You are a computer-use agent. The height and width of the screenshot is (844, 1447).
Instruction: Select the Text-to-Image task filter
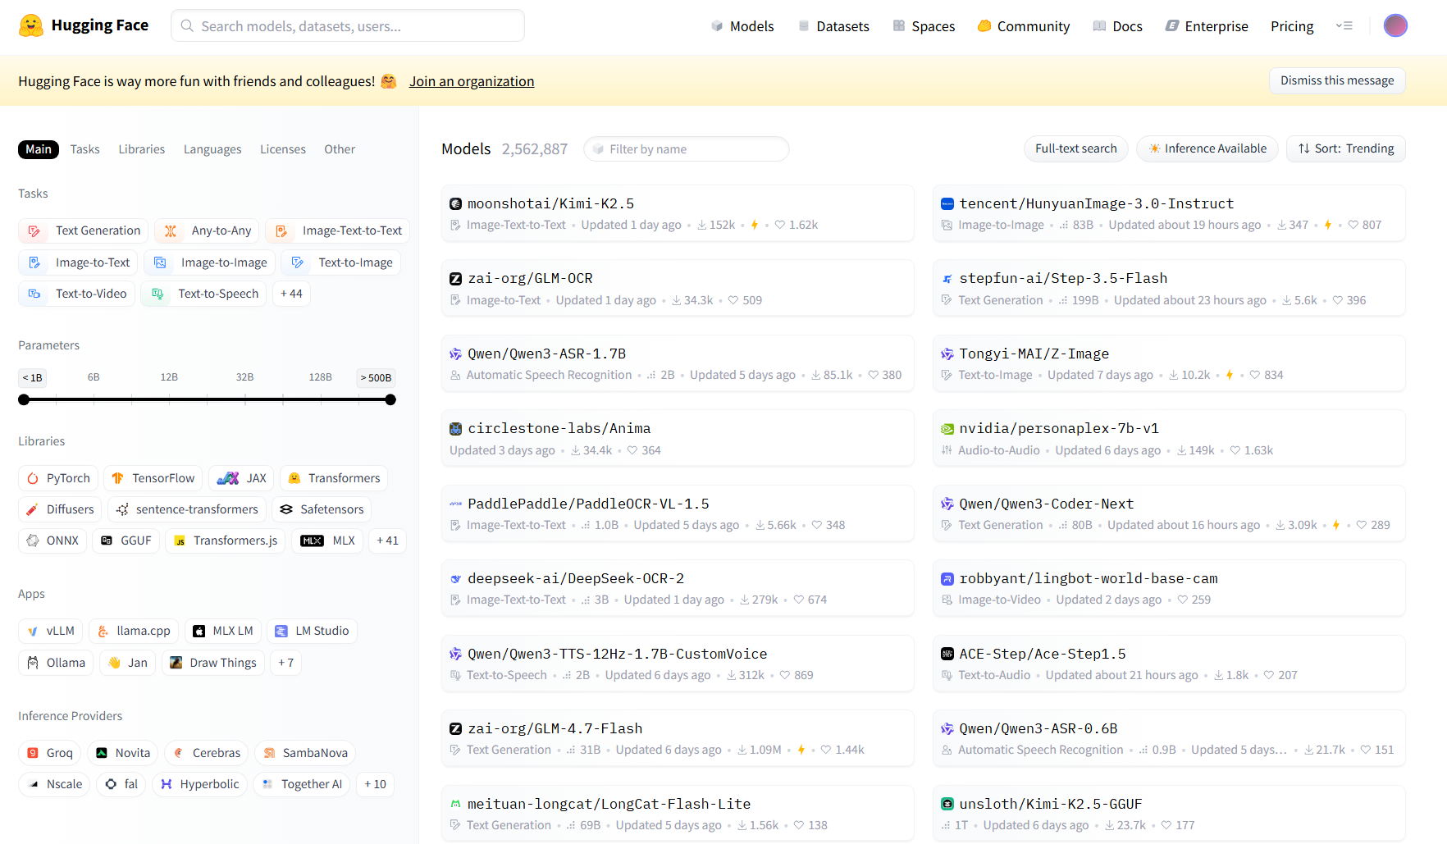coord(341,262)
